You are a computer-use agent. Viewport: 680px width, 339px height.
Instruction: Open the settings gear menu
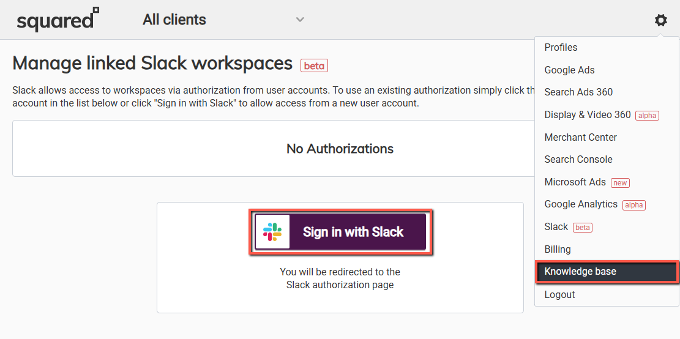tap(660, 20)
